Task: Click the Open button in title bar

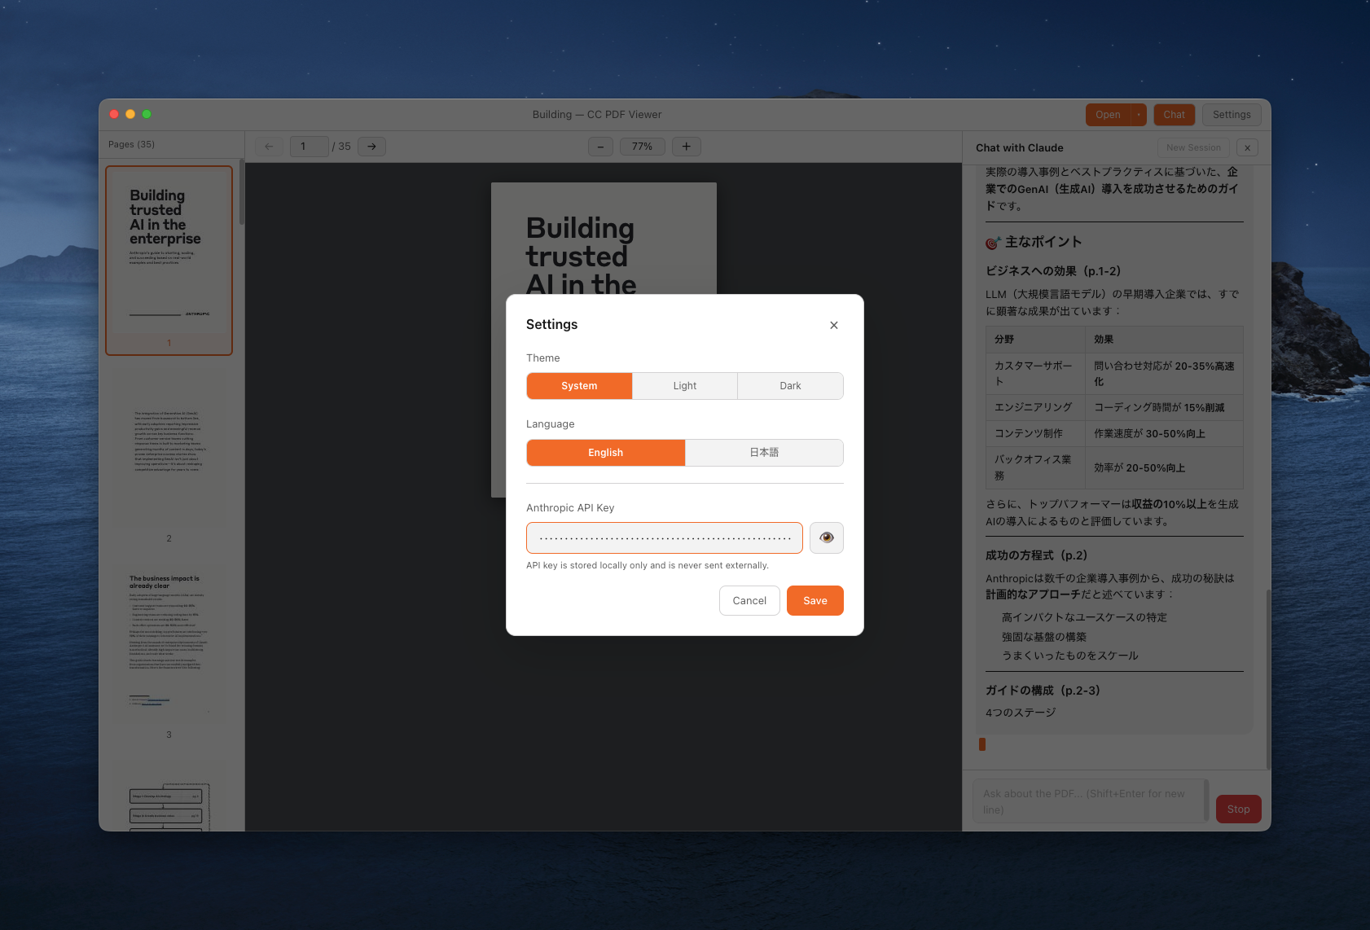Action: 1108,115
